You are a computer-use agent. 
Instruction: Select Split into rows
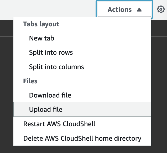[x=51, y=52]
